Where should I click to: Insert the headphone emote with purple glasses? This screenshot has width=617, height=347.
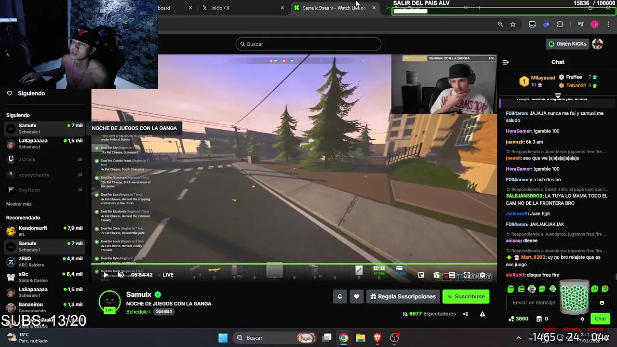pyautogui.click(x=532, y=289)
